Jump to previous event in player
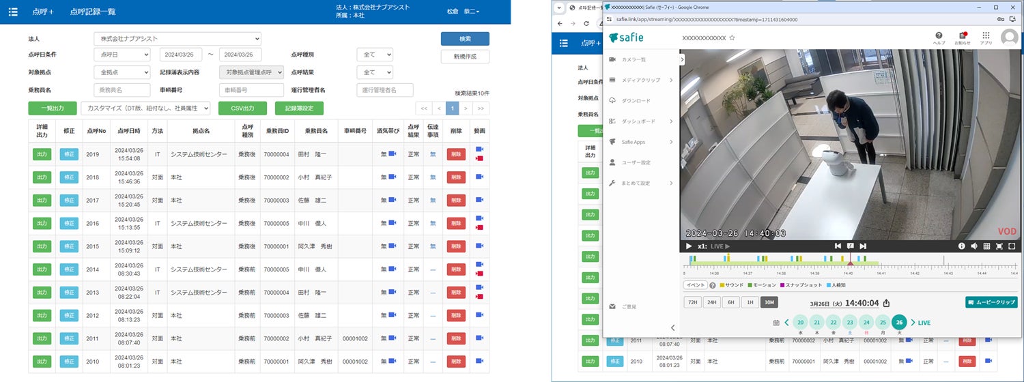 [838, 246]
